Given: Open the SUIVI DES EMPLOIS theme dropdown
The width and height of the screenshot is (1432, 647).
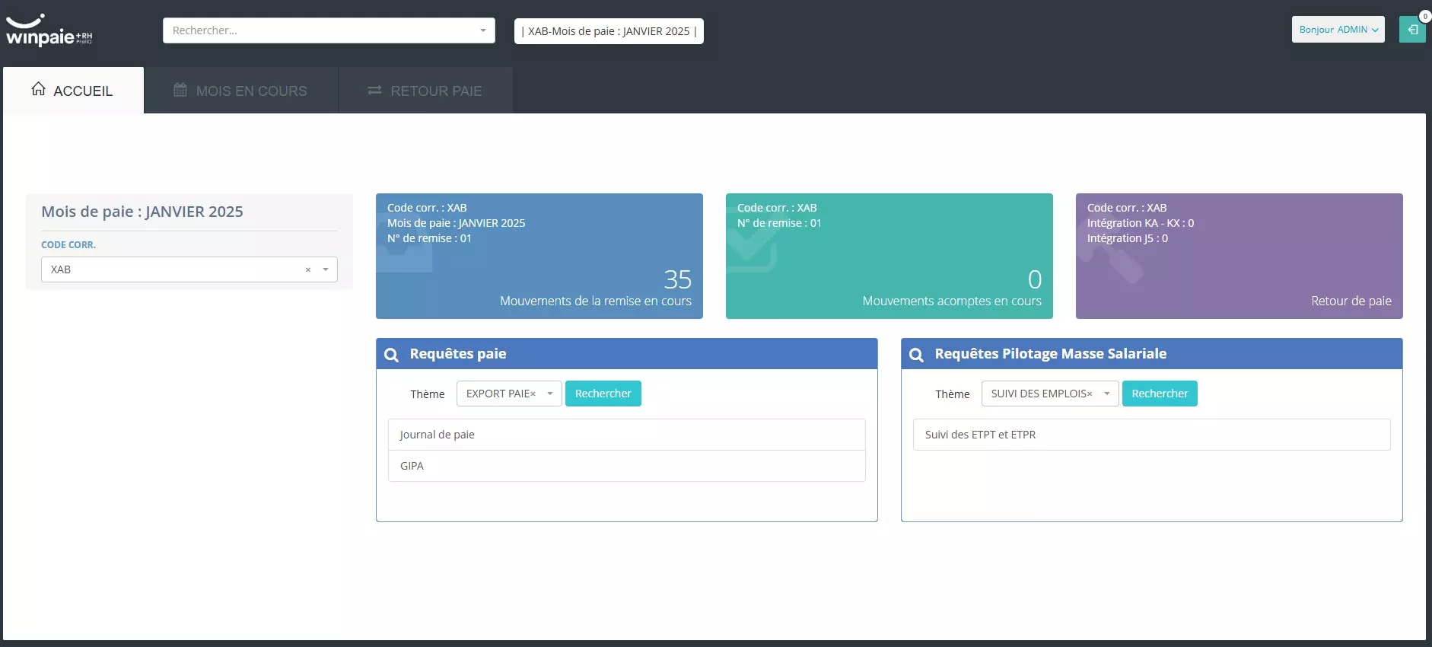Looking at the screenshot, I should coord(1106,394).
